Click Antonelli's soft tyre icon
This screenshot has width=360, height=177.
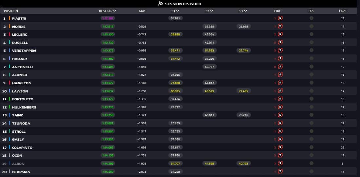pos(280,67)
